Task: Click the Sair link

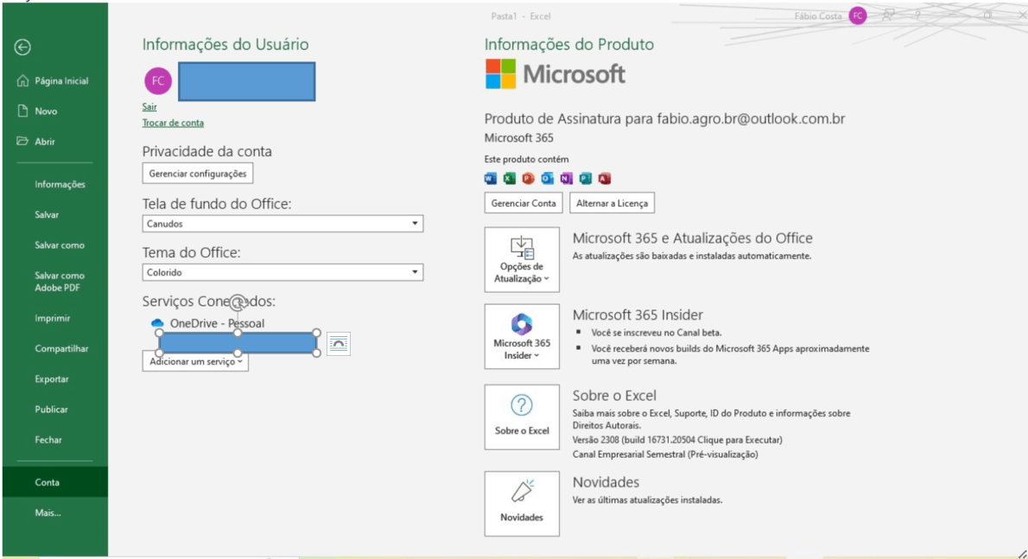Action: (x=149, y=107)
